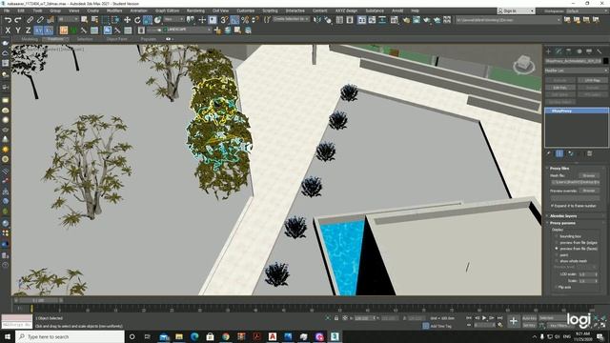The image size is (610, 343).
Task: Open the Utilities command panel tab
Action: pyautogui.click(x=600, y=50)
